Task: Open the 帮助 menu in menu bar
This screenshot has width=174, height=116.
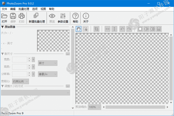Action: coord(52,9)
